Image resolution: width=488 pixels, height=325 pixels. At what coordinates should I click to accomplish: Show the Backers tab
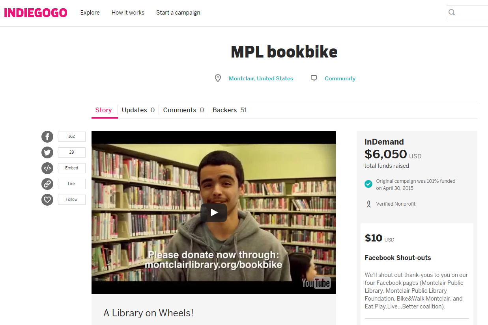click(230, 110)
